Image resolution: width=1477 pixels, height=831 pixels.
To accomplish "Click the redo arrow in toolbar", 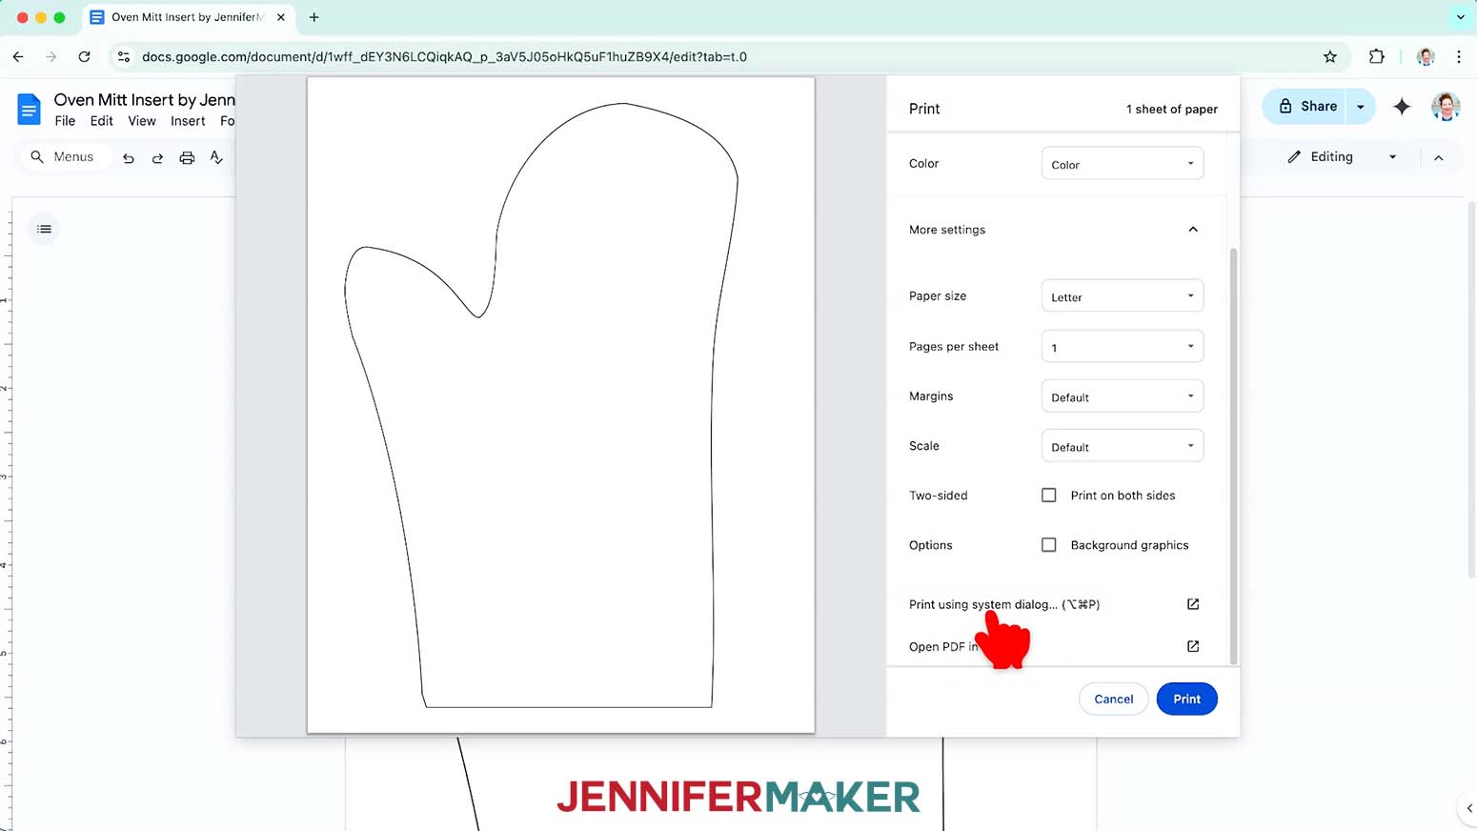I will (x=157, y=158).
